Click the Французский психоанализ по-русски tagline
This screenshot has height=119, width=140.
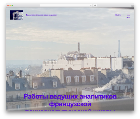coord(41,15)
